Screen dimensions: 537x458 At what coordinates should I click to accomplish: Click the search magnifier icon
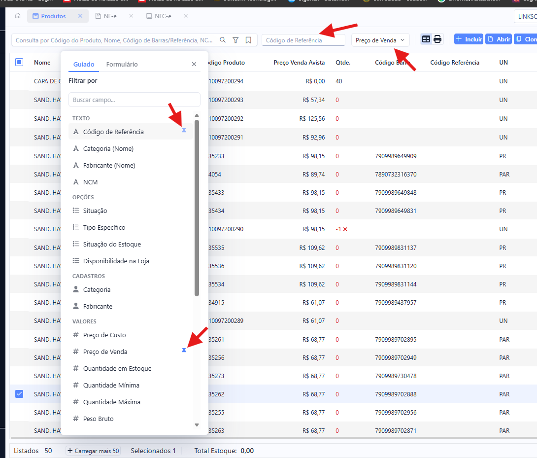point(223,40)
